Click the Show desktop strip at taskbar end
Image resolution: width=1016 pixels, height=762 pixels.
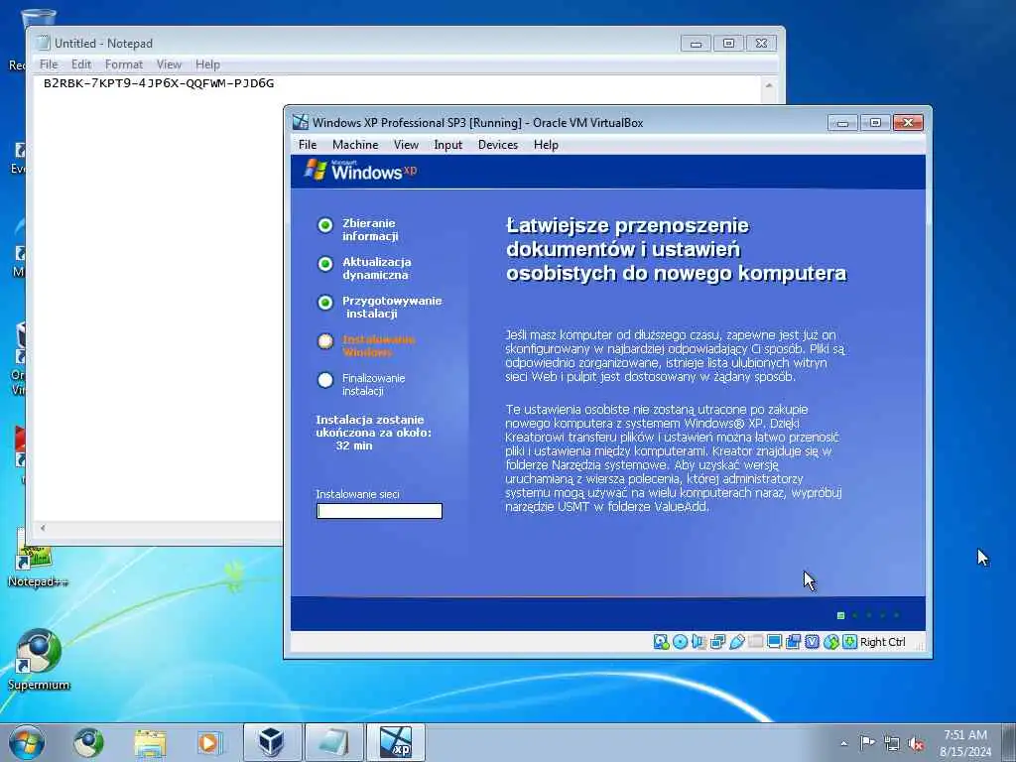(x=1009, y=742)
